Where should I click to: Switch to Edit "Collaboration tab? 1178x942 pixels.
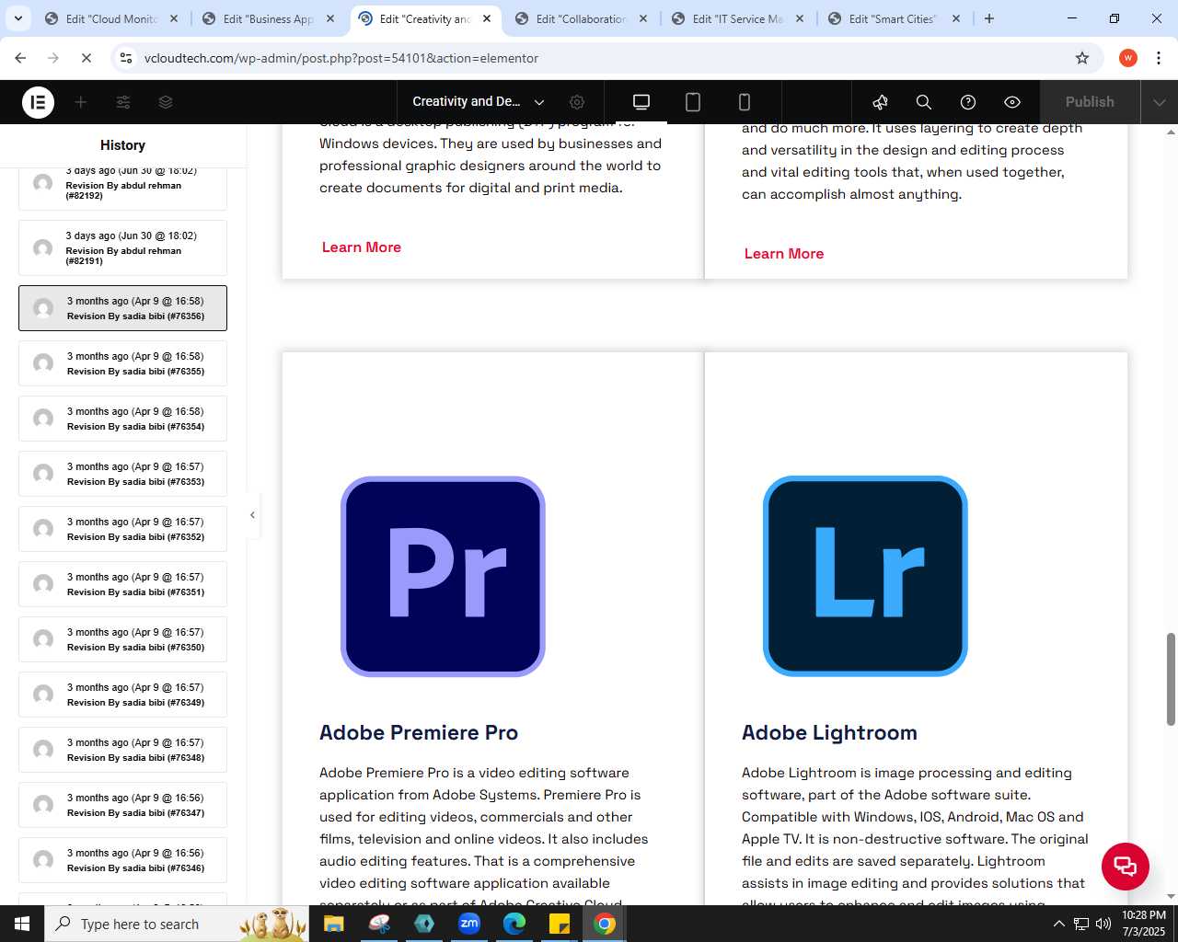[x=582, y=18]
